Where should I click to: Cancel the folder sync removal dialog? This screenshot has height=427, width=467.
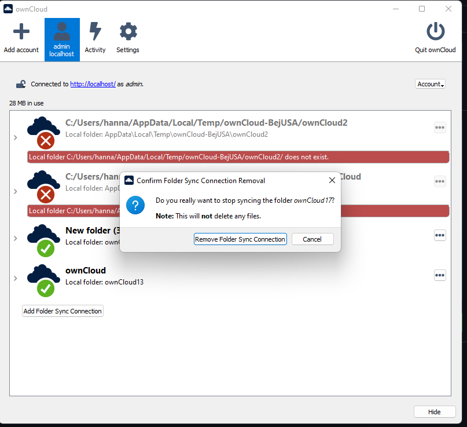(x=312, y=239)
